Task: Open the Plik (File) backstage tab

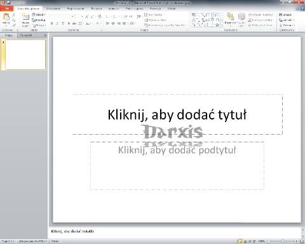Action: [6, 9]
